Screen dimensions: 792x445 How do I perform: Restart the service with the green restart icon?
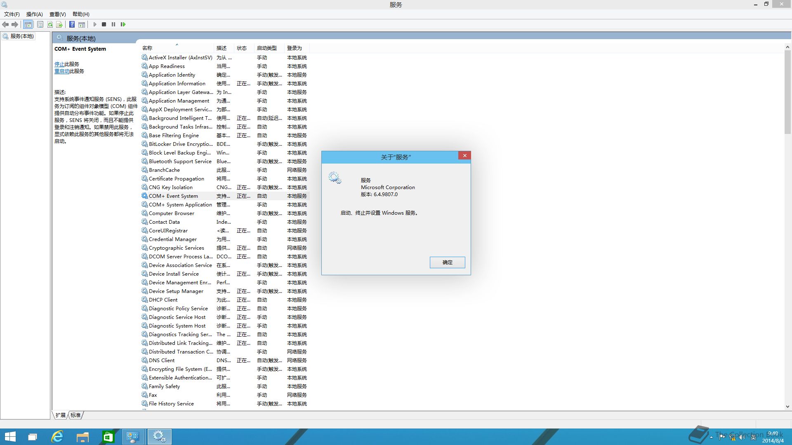123,24
